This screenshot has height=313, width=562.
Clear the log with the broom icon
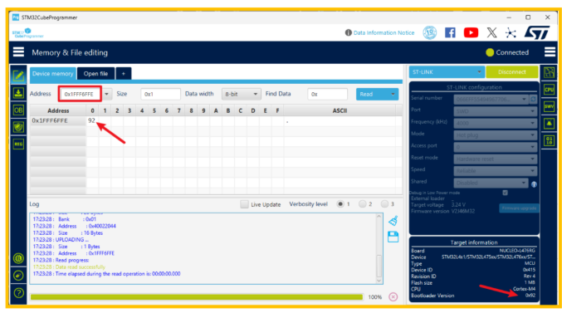(393, 221)
